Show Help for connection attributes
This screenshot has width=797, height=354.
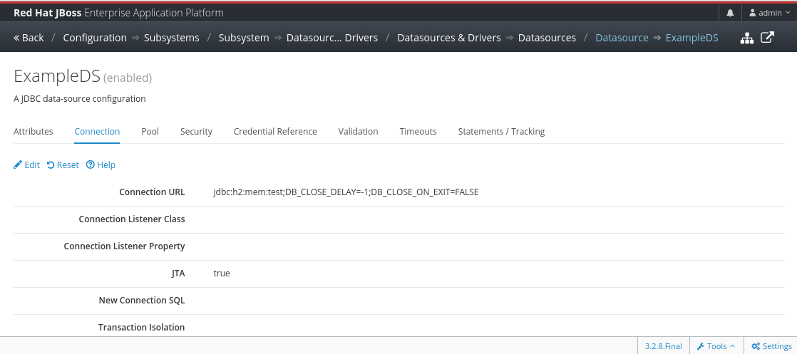coord(101,165)
